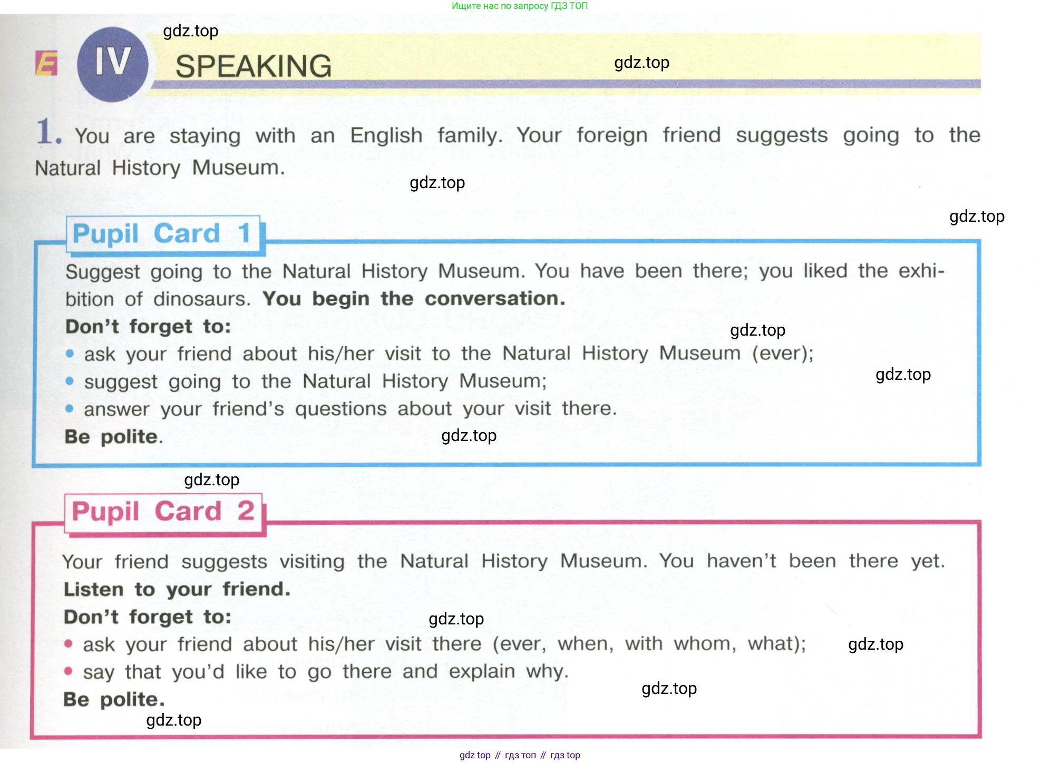Click the purple IV circle badge

click(112, 64)
